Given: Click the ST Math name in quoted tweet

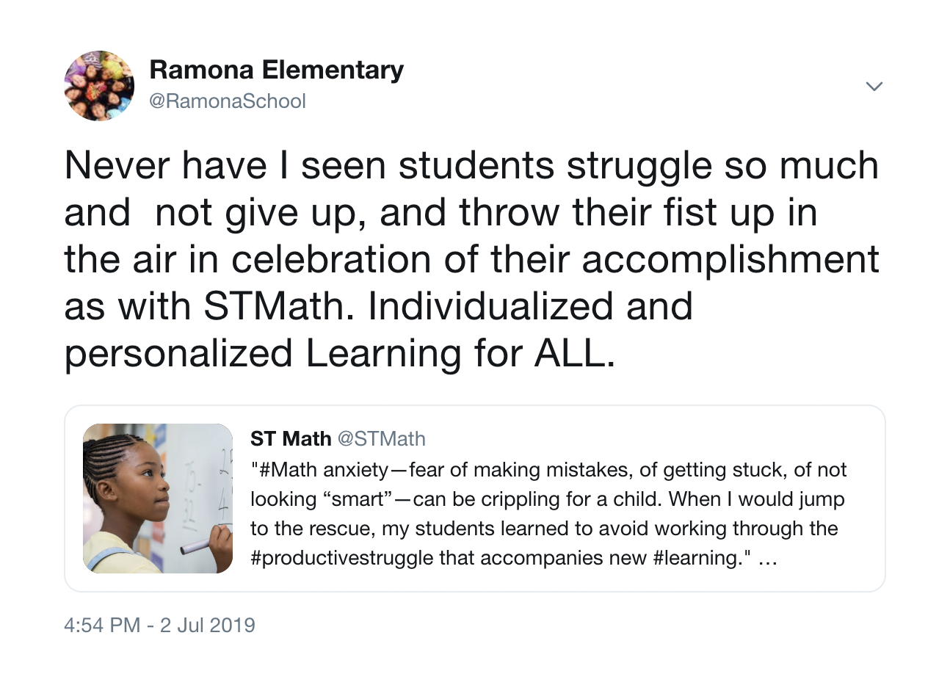Looking at the screenshot, I should [x=291, y=439].
